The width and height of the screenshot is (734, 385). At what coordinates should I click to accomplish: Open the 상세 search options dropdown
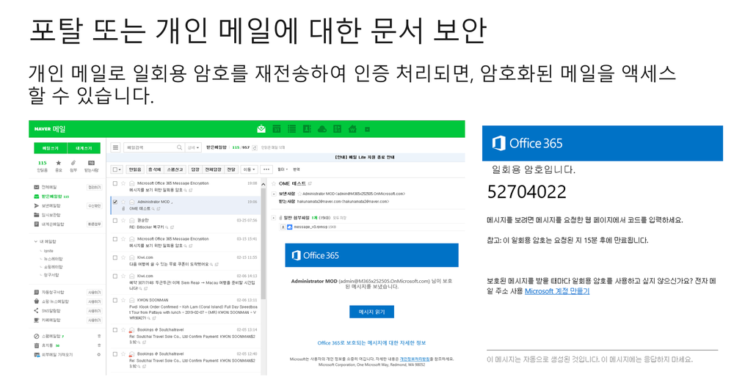click(x=193, y=147)
